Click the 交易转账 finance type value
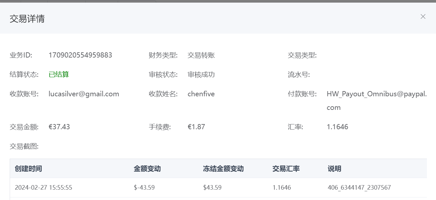This screenshot has height=200, width=436. pyautogui.click(x=201, y=55)
